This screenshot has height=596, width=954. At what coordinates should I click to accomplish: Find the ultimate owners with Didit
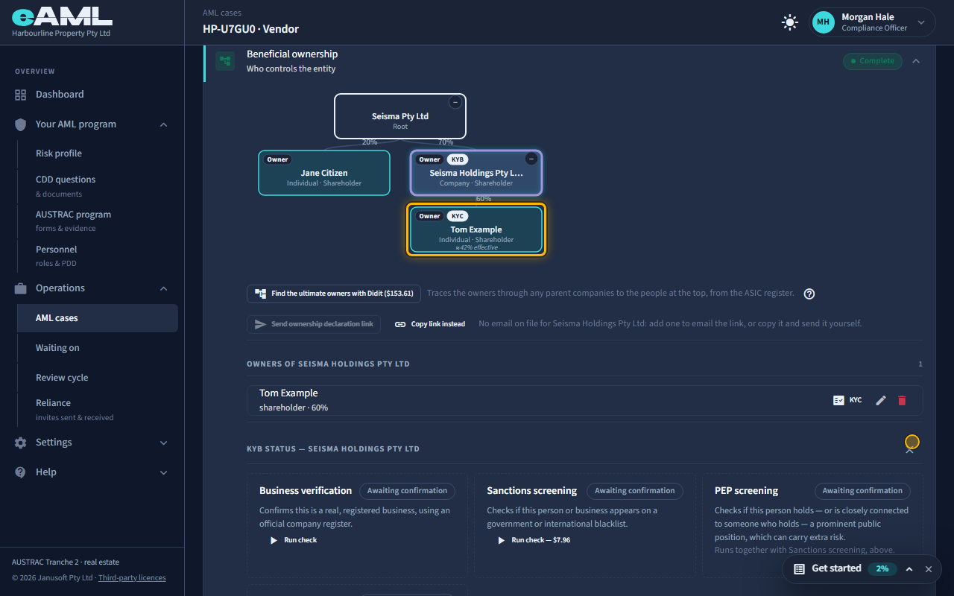coord(334,294)
